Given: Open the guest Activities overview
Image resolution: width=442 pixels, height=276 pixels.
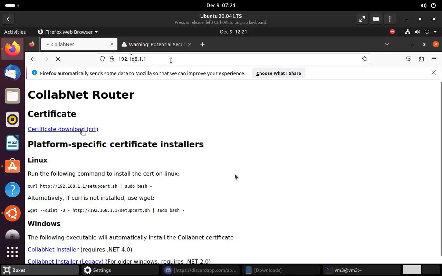Looking at the screenshot, I should pyautogui.click(x=15, y=32).
